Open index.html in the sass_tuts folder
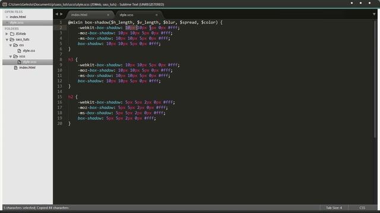 click(27, 67)
